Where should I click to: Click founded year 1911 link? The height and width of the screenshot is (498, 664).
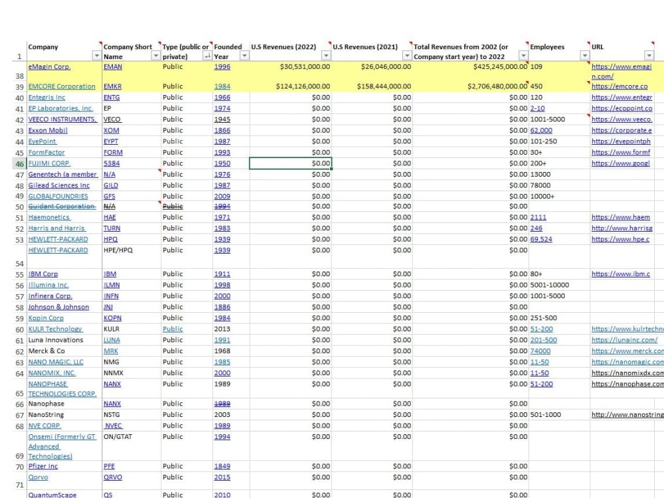[x=222, y=274]
